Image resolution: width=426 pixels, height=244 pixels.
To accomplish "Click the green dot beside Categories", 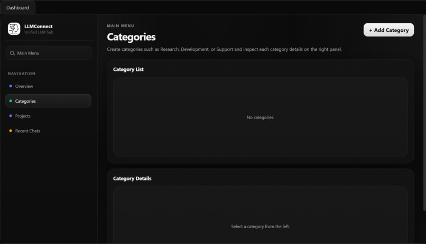I will [x=11, y=101].
